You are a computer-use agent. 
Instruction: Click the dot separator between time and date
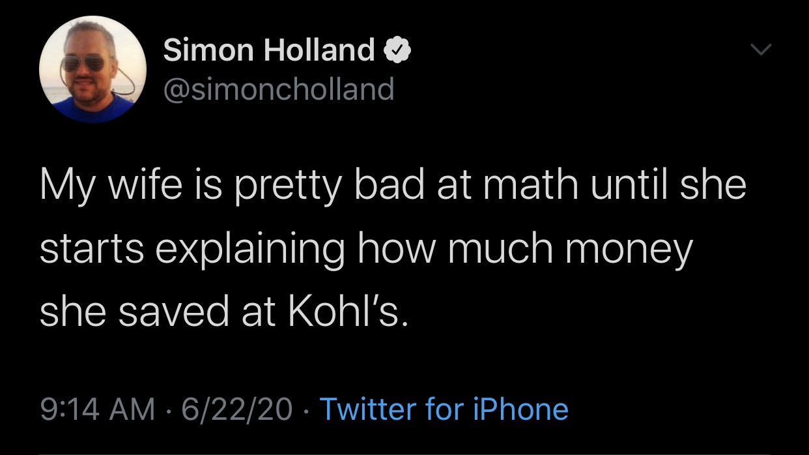pos(169,409)
